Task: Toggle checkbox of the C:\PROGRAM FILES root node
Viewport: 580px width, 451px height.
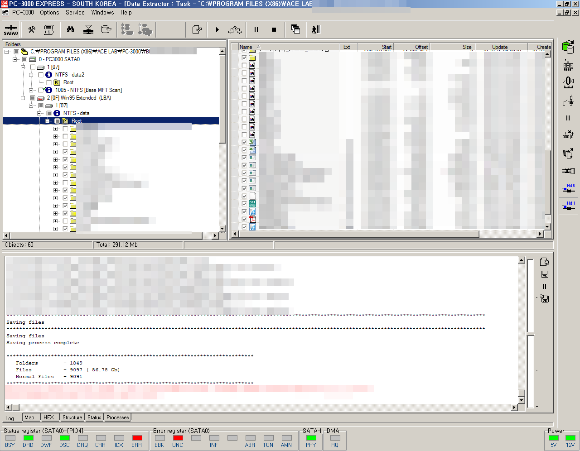Action: click(x=16, y=52)
